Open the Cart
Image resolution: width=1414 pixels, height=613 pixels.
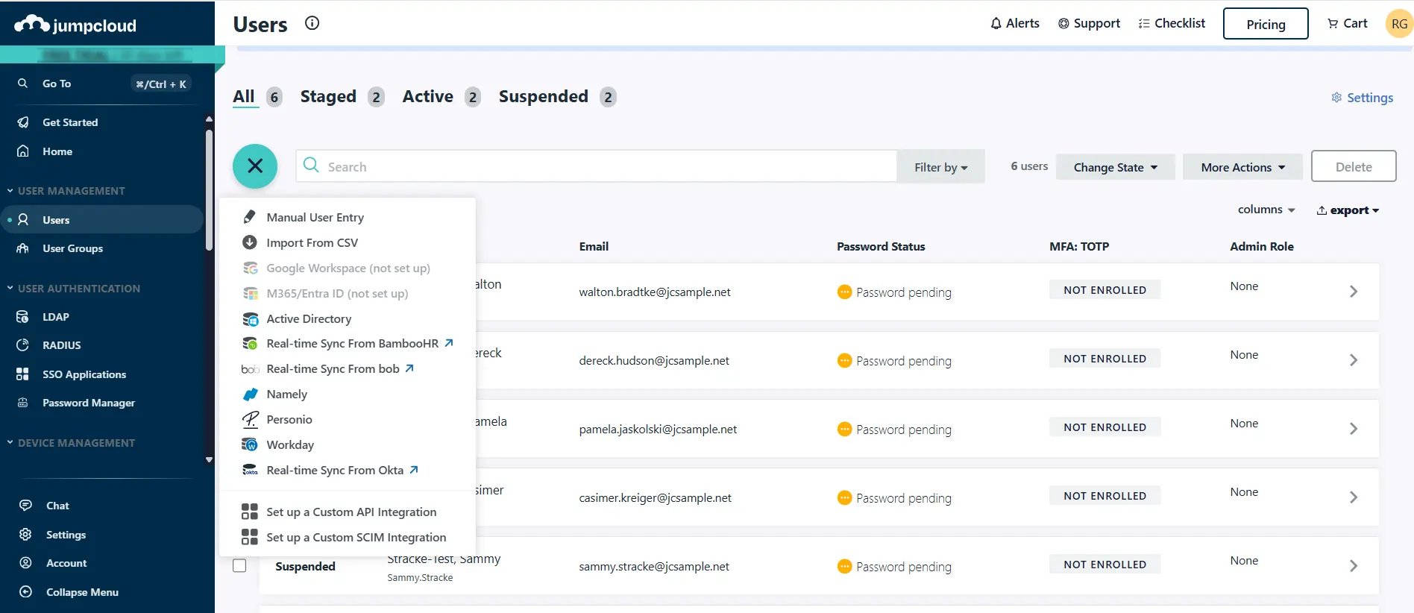tap(1348, 23)
